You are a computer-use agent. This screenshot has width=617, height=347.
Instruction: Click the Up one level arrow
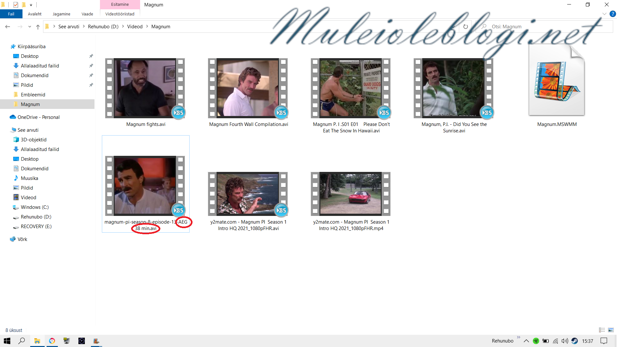click(x=38, y=27)
